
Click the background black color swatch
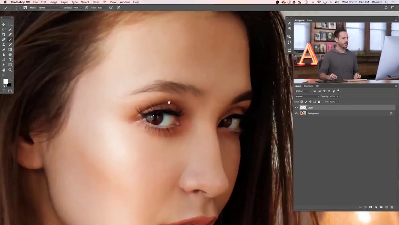pos(9,85)
